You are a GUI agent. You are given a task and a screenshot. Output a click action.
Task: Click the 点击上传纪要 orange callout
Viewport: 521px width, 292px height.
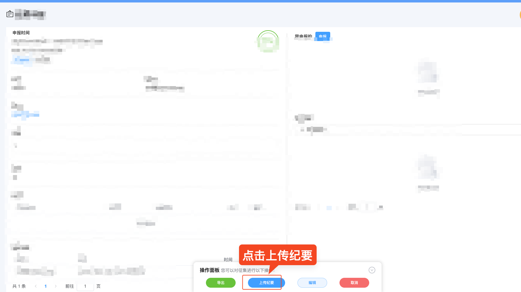[x=278, y=255]
